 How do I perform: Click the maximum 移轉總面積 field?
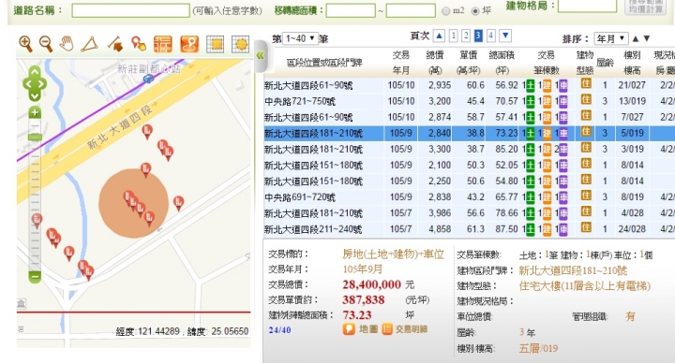point(411,10)
